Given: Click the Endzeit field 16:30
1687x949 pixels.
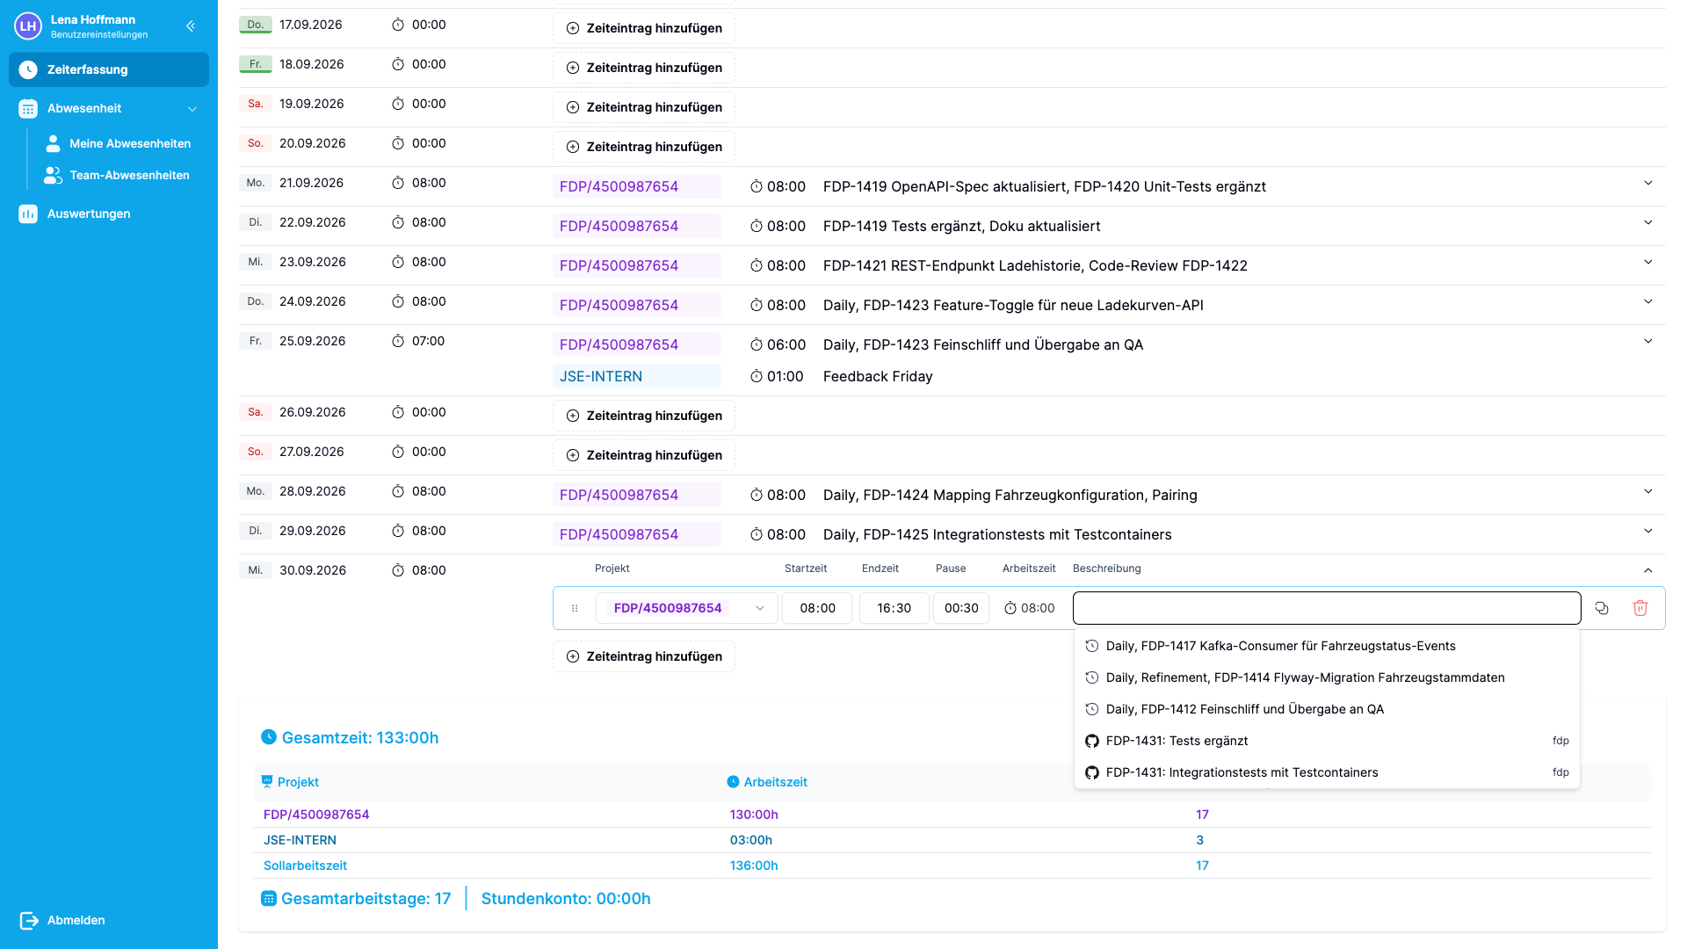Looking at the screenshot, I should 894,608.
